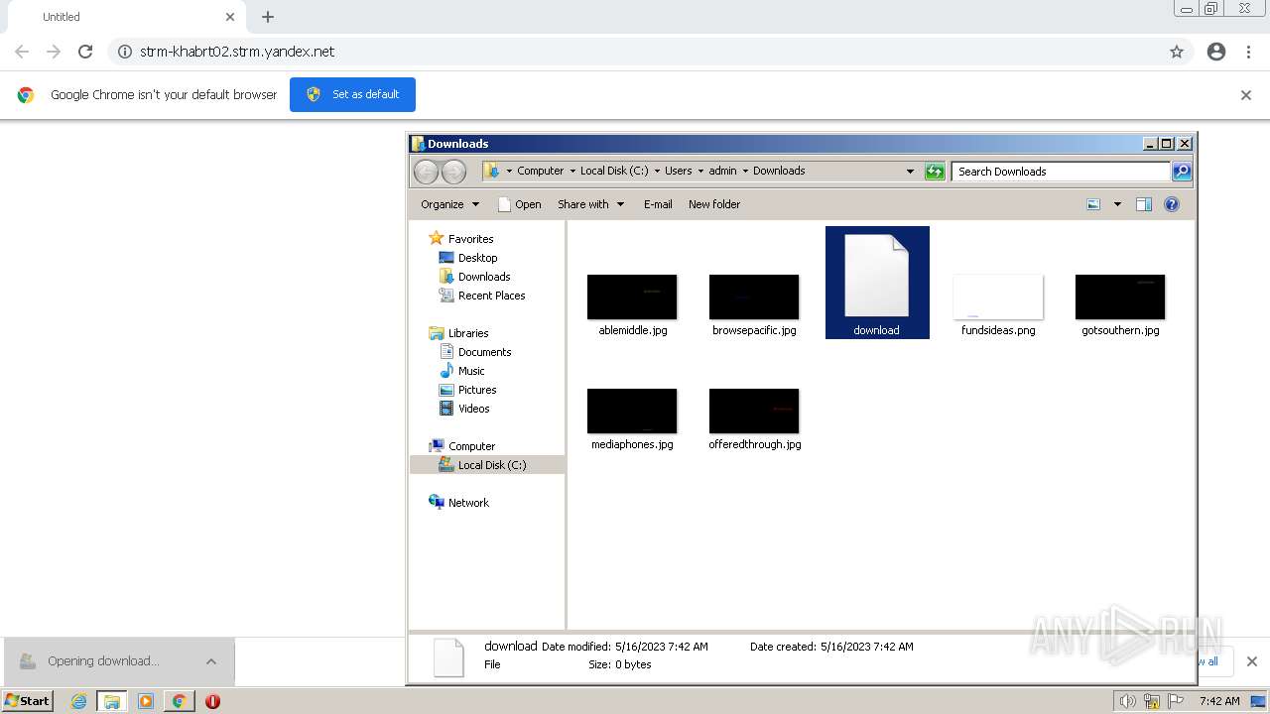This screenshot has width=1270, height=714.
Task: Click Set as default button
Action: [x=352, y=94]
